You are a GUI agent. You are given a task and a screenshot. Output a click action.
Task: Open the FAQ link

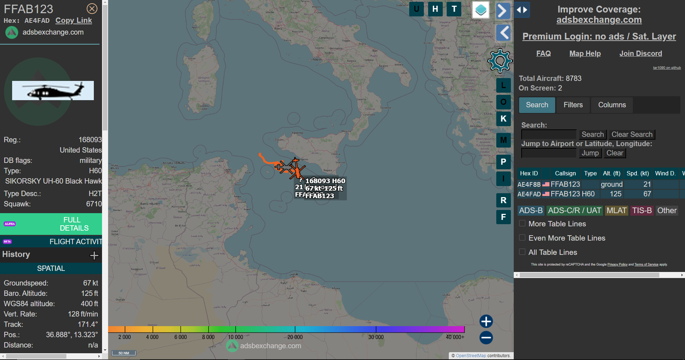click(543, 53)
